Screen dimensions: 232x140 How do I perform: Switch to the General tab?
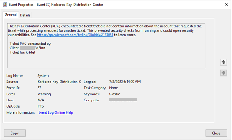pyautogui.click(x=11, y=15)
